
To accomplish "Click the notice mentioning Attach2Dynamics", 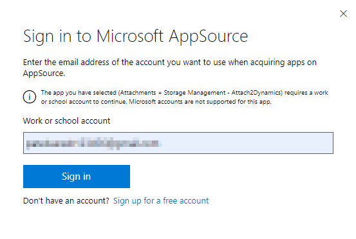I will [184, 97].
